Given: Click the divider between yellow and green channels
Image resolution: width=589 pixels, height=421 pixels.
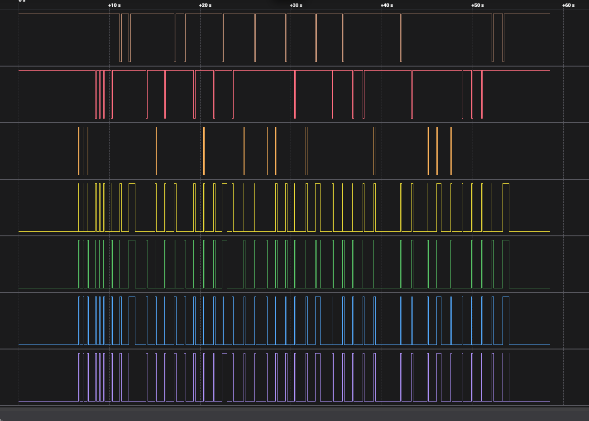Looking at the screenshot, I should [294, 236].
